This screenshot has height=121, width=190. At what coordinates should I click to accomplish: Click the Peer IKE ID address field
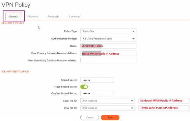164,108
